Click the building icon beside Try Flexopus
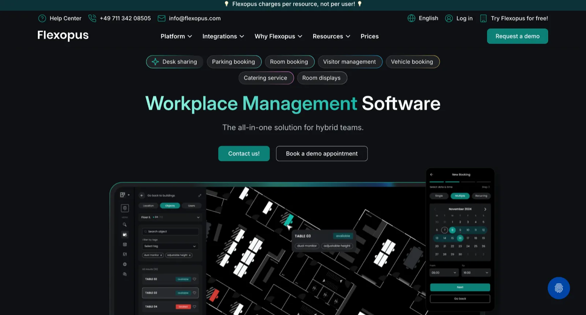Screen dimensions: 586x315 click(x=483, y=18)
